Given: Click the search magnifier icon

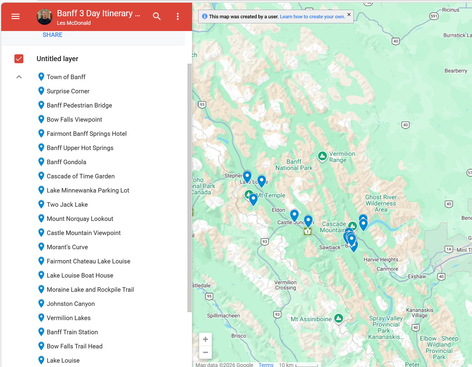Looking at the screenshot, I should coord(157,16).
